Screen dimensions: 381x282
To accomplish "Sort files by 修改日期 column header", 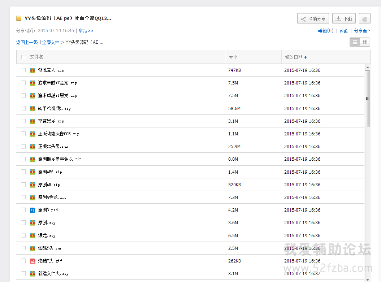I will click(294, 57).
